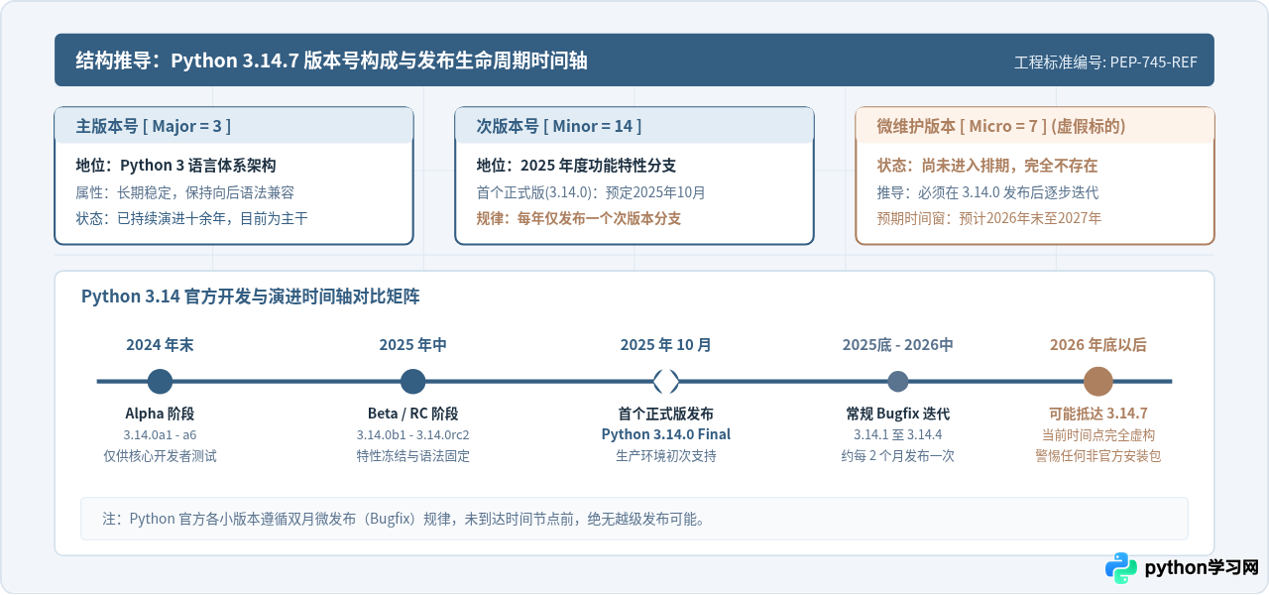The image size is (1269, 595).
Task: Click 特性冻结与语法固定 text
Action: point(412,456)
